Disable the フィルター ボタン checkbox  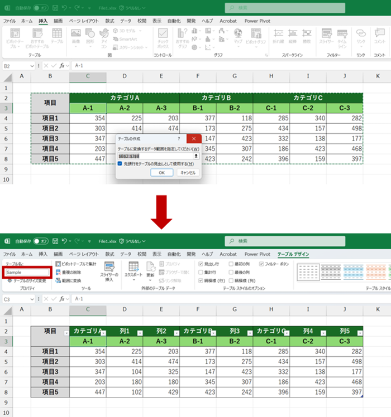tap(261, 263)
